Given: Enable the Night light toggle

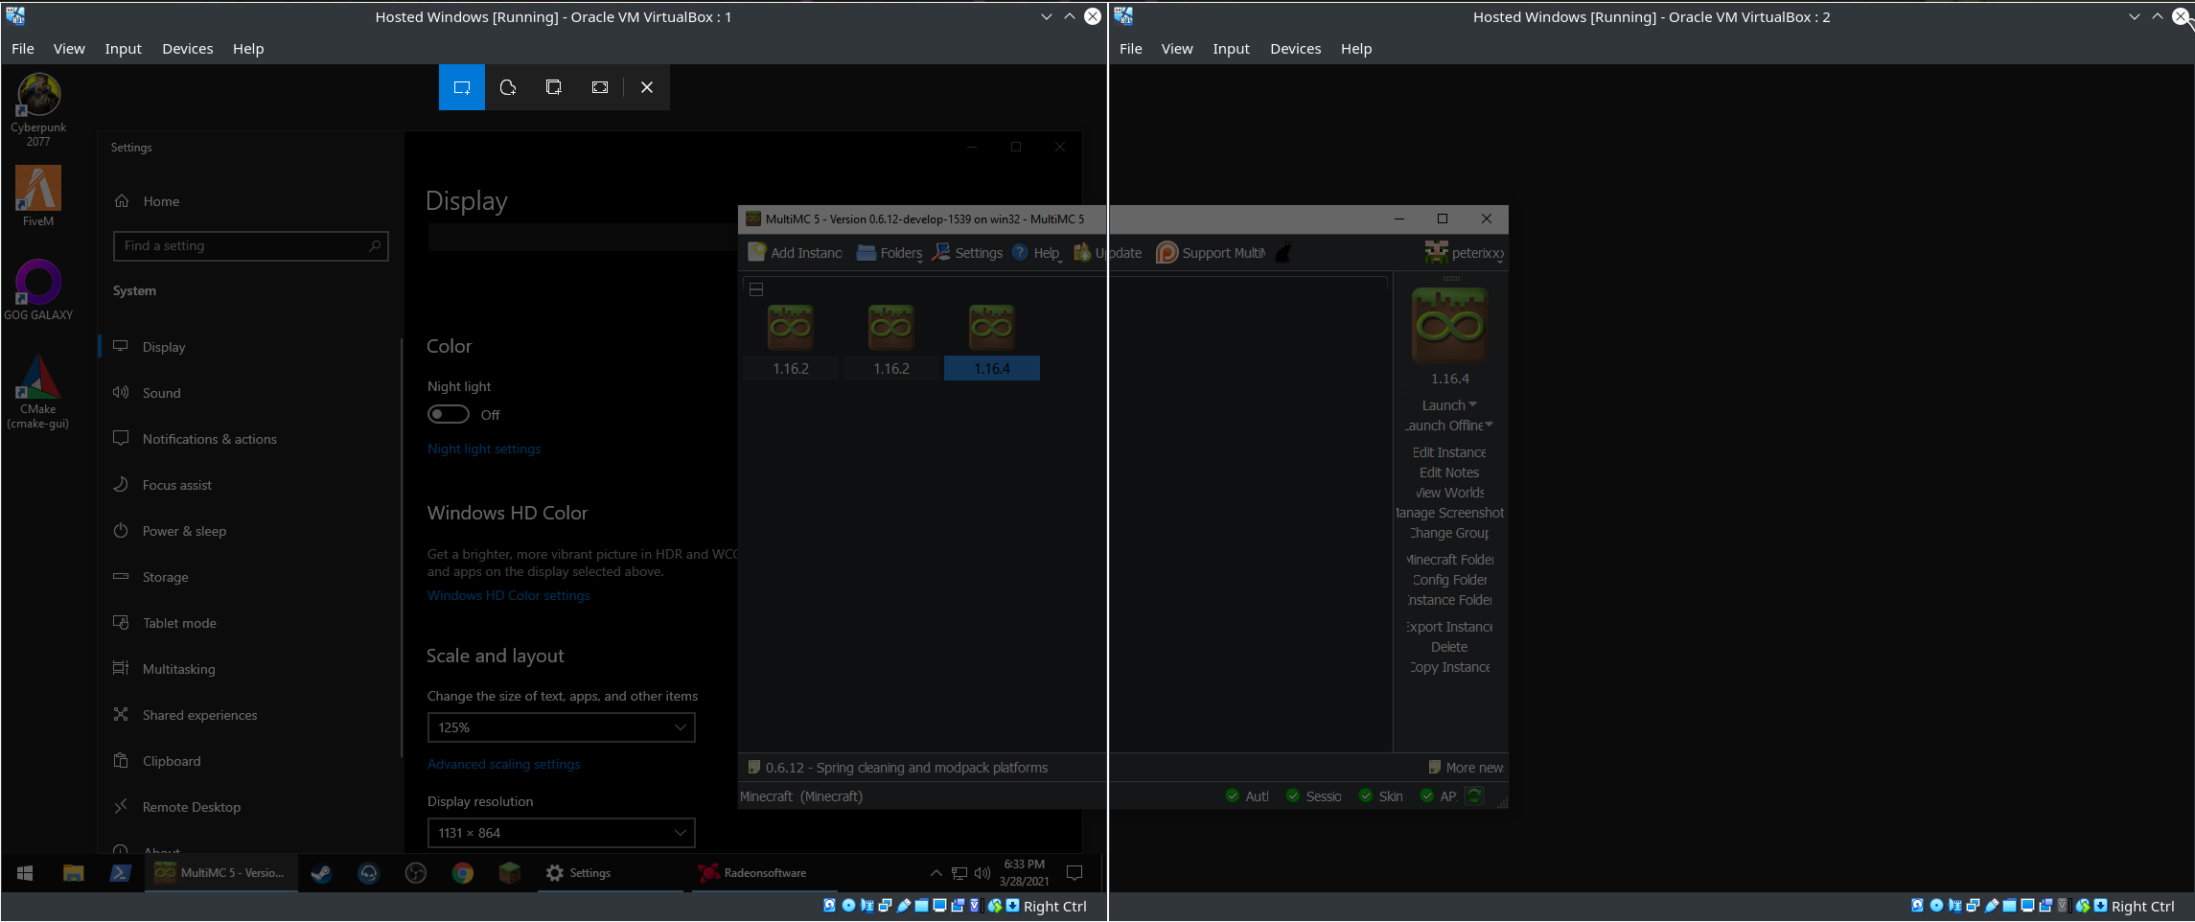Looking at the screenshot, I should point(448,413).
